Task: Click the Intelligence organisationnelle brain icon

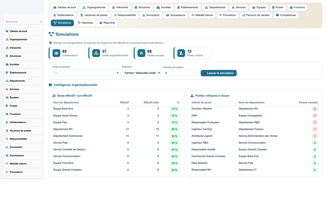Action: pyautogui.click(x=50, y=85)
